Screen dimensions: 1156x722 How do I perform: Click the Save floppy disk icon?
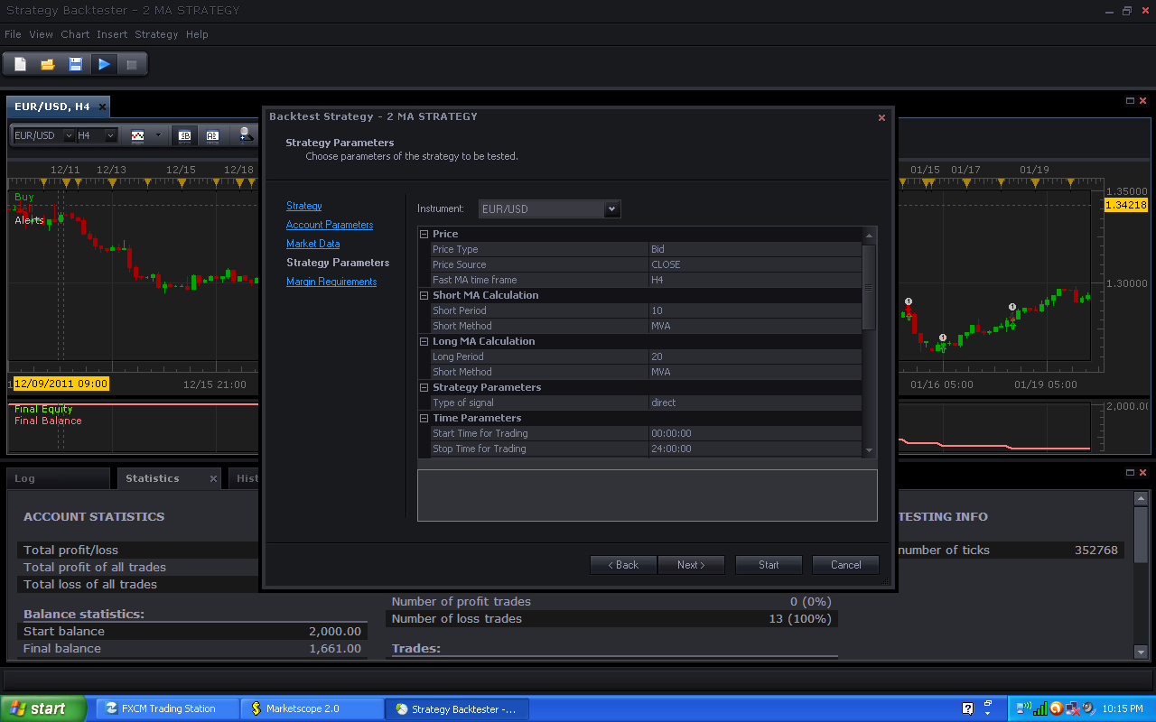76,64
